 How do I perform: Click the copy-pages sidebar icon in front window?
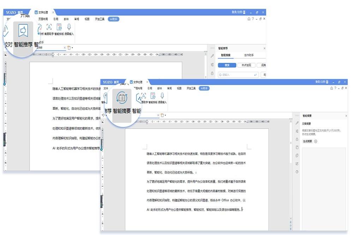[297, 156]
